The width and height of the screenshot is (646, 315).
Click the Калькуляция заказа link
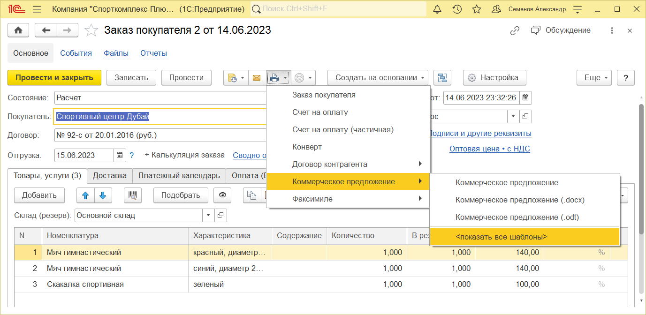(x=184, y=155)
